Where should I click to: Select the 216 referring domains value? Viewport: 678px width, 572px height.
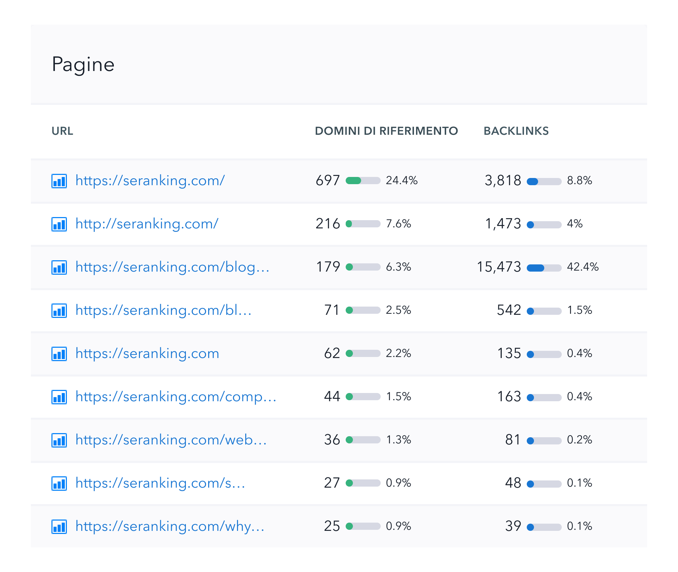[x=328, y=224]
